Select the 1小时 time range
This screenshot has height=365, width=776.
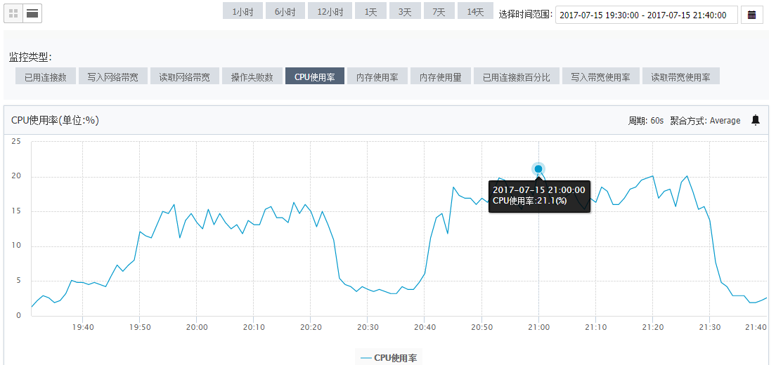coord(242,12)
